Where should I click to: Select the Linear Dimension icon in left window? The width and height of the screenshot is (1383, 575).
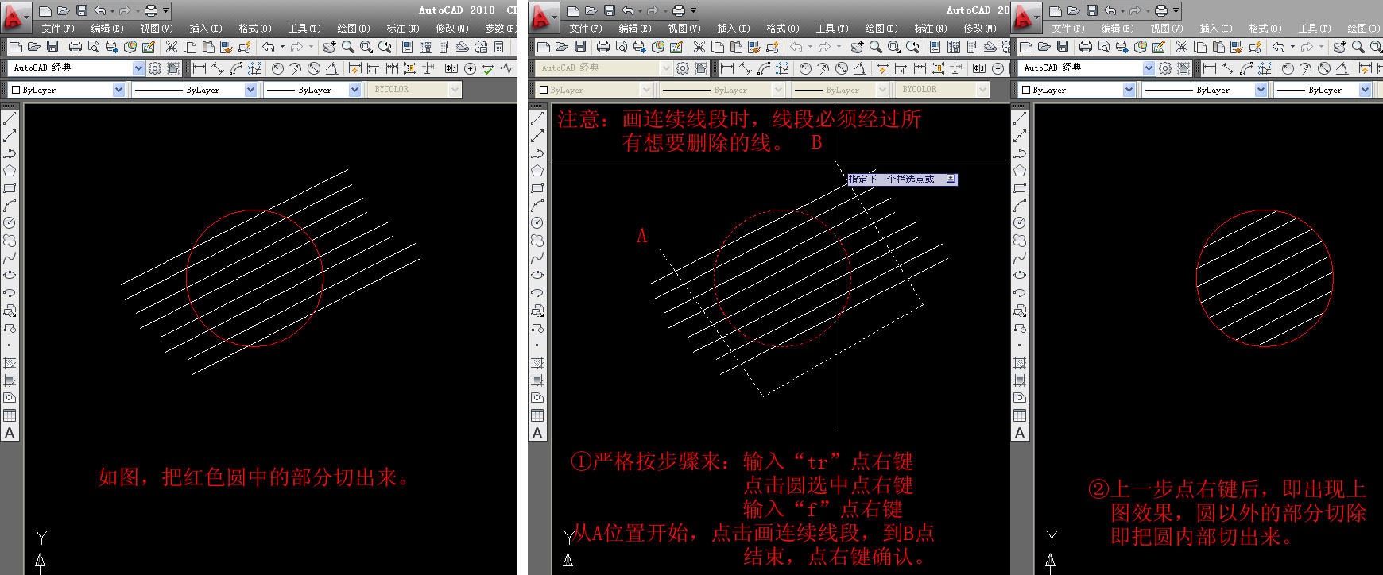coord(199,68)
